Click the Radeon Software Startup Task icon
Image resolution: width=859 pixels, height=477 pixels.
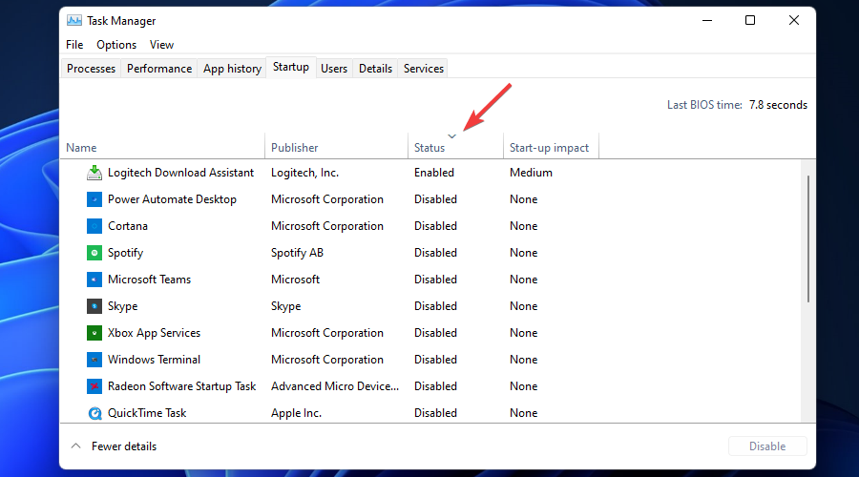tap(94, 386)
